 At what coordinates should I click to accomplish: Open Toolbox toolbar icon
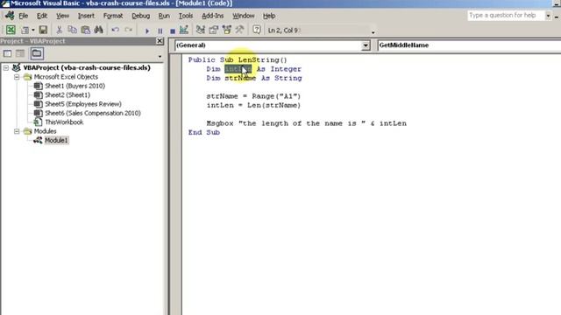(239, 30)
